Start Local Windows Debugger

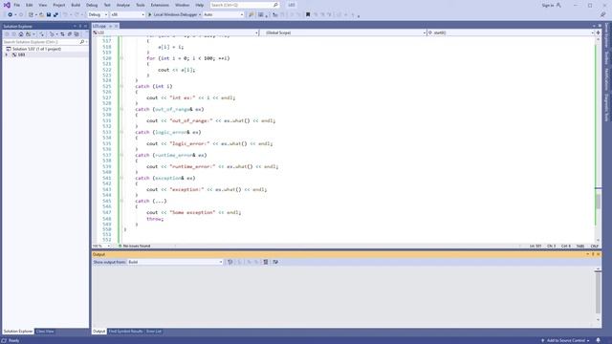(x=173, y=15)
